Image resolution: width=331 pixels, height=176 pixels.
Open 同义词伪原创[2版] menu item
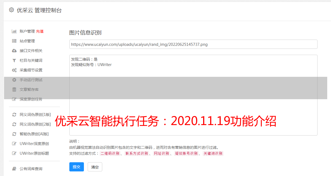click(x=35, y=124)
